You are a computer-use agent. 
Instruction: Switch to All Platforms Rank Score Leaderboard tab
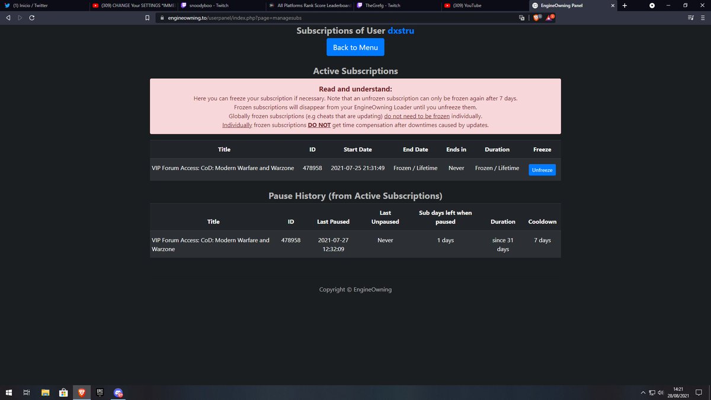coord(309,5)
